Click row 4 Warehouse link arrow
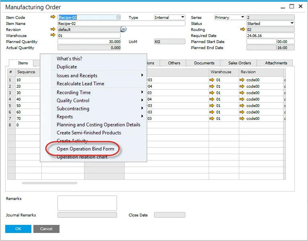Viewport: 308px width, 241px height. pos(212,99)
